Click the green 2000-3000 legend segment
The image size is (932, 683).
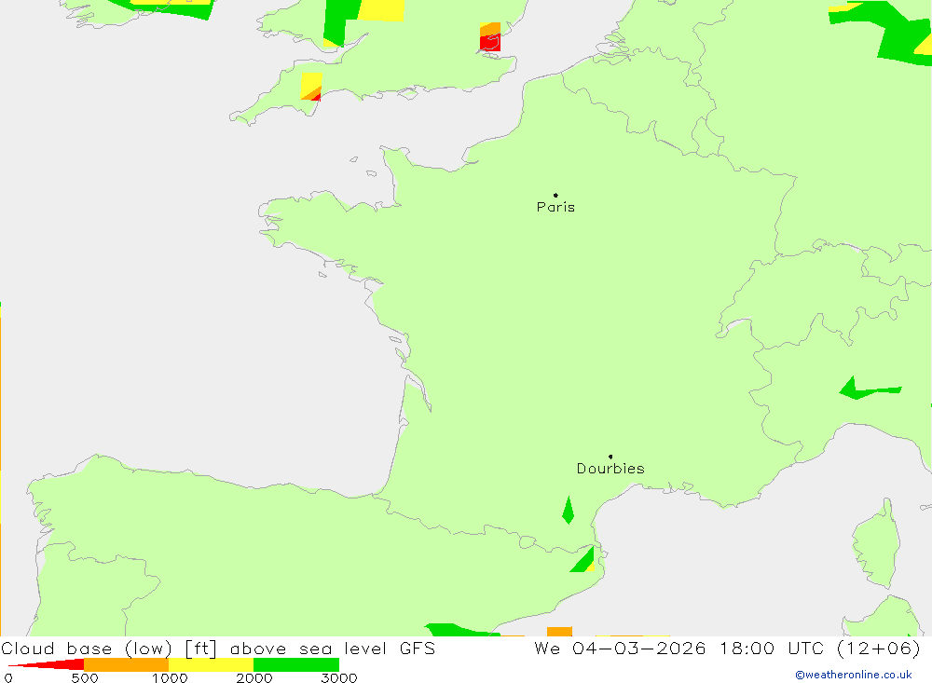pyautogui.click(x=296, y=664)
